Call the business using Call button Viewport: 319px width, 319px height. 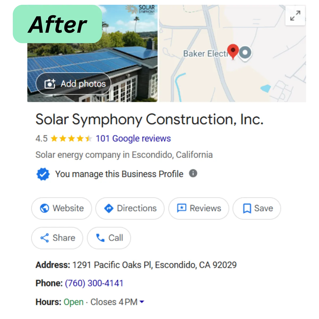point(109,238)
